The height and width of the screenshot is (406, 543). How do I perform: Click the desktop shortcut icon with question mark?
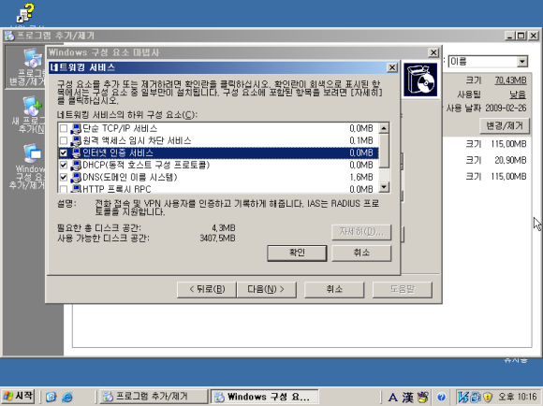point(25,13)
